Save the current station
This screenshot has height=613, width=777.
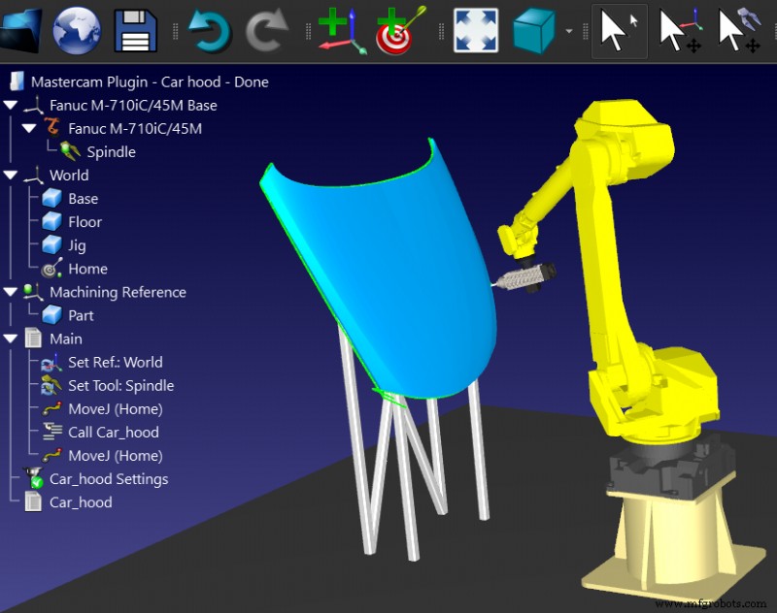pyautogui.click(x=135, y=30)
